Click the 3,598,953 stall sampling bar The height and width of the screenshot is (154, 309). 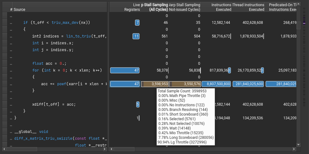pyautogui.click(x=155, y=84)
